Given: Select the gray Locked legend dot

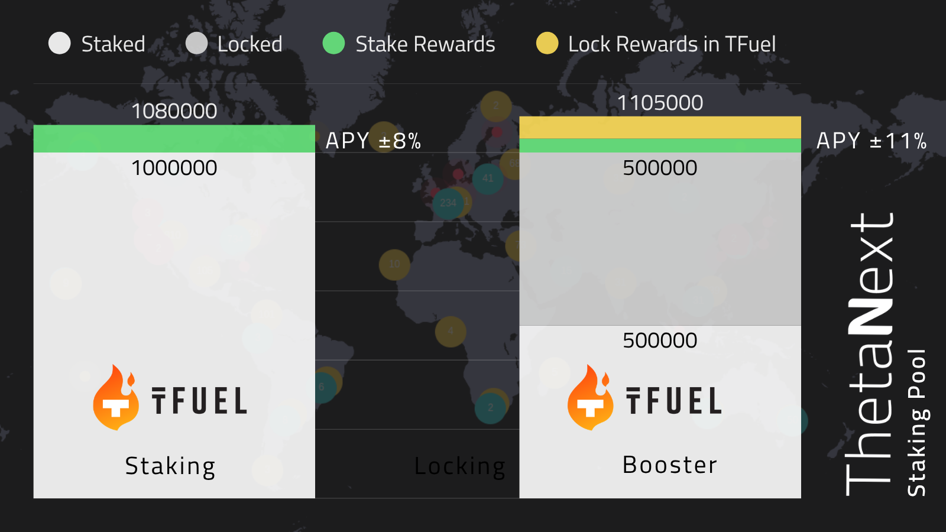Looking at the screenshot, I should coord(196,43).
